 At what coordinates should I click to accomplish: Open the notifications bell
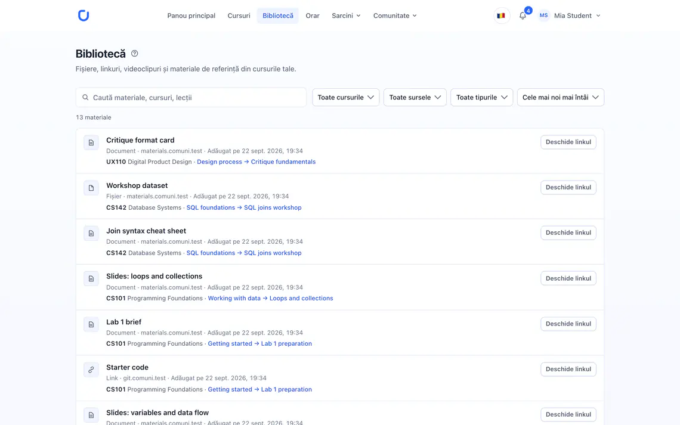523,15
